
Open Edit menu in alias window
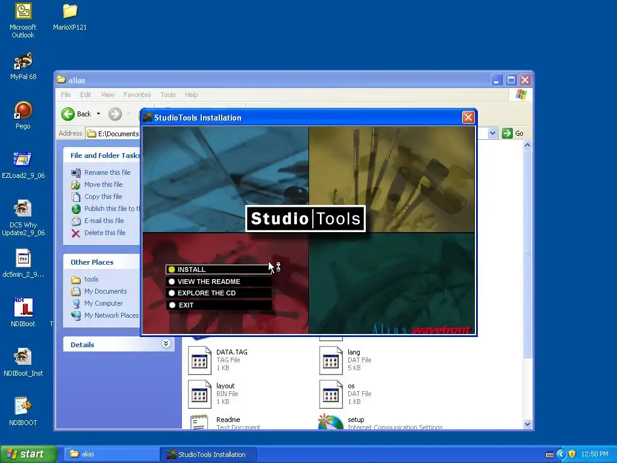[86, 95]
